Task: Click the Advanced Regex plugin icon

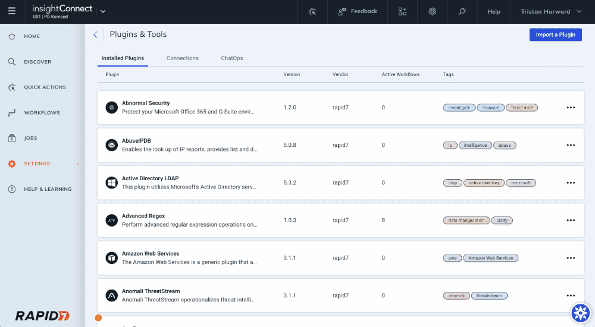Action: [x=112, y=220]
